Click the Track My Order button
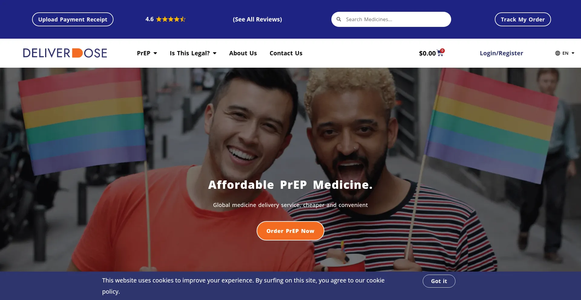 [x=523, y=19]
